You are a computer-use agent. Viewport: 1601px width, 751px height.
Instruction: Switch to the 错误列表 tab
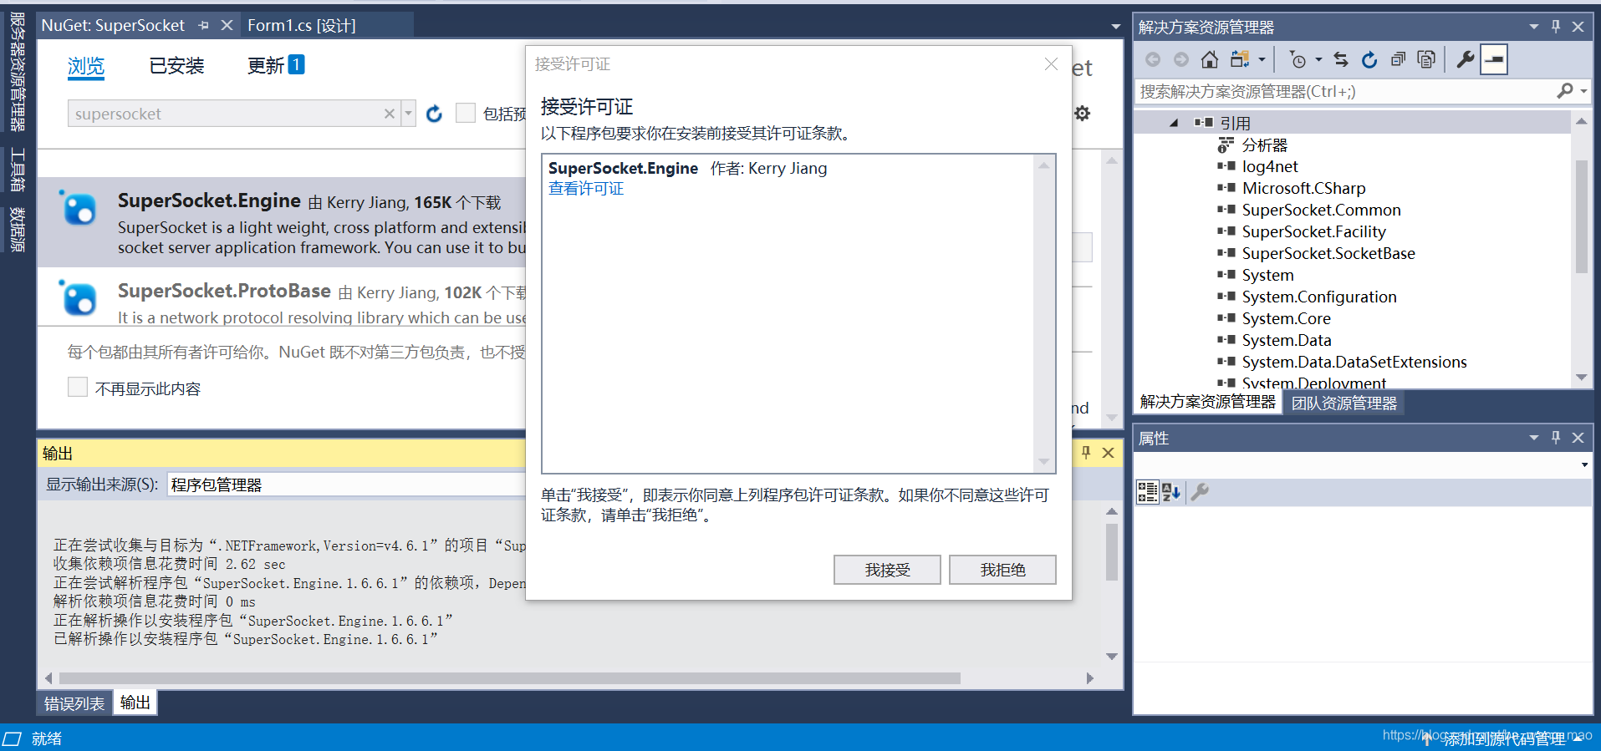74,703
